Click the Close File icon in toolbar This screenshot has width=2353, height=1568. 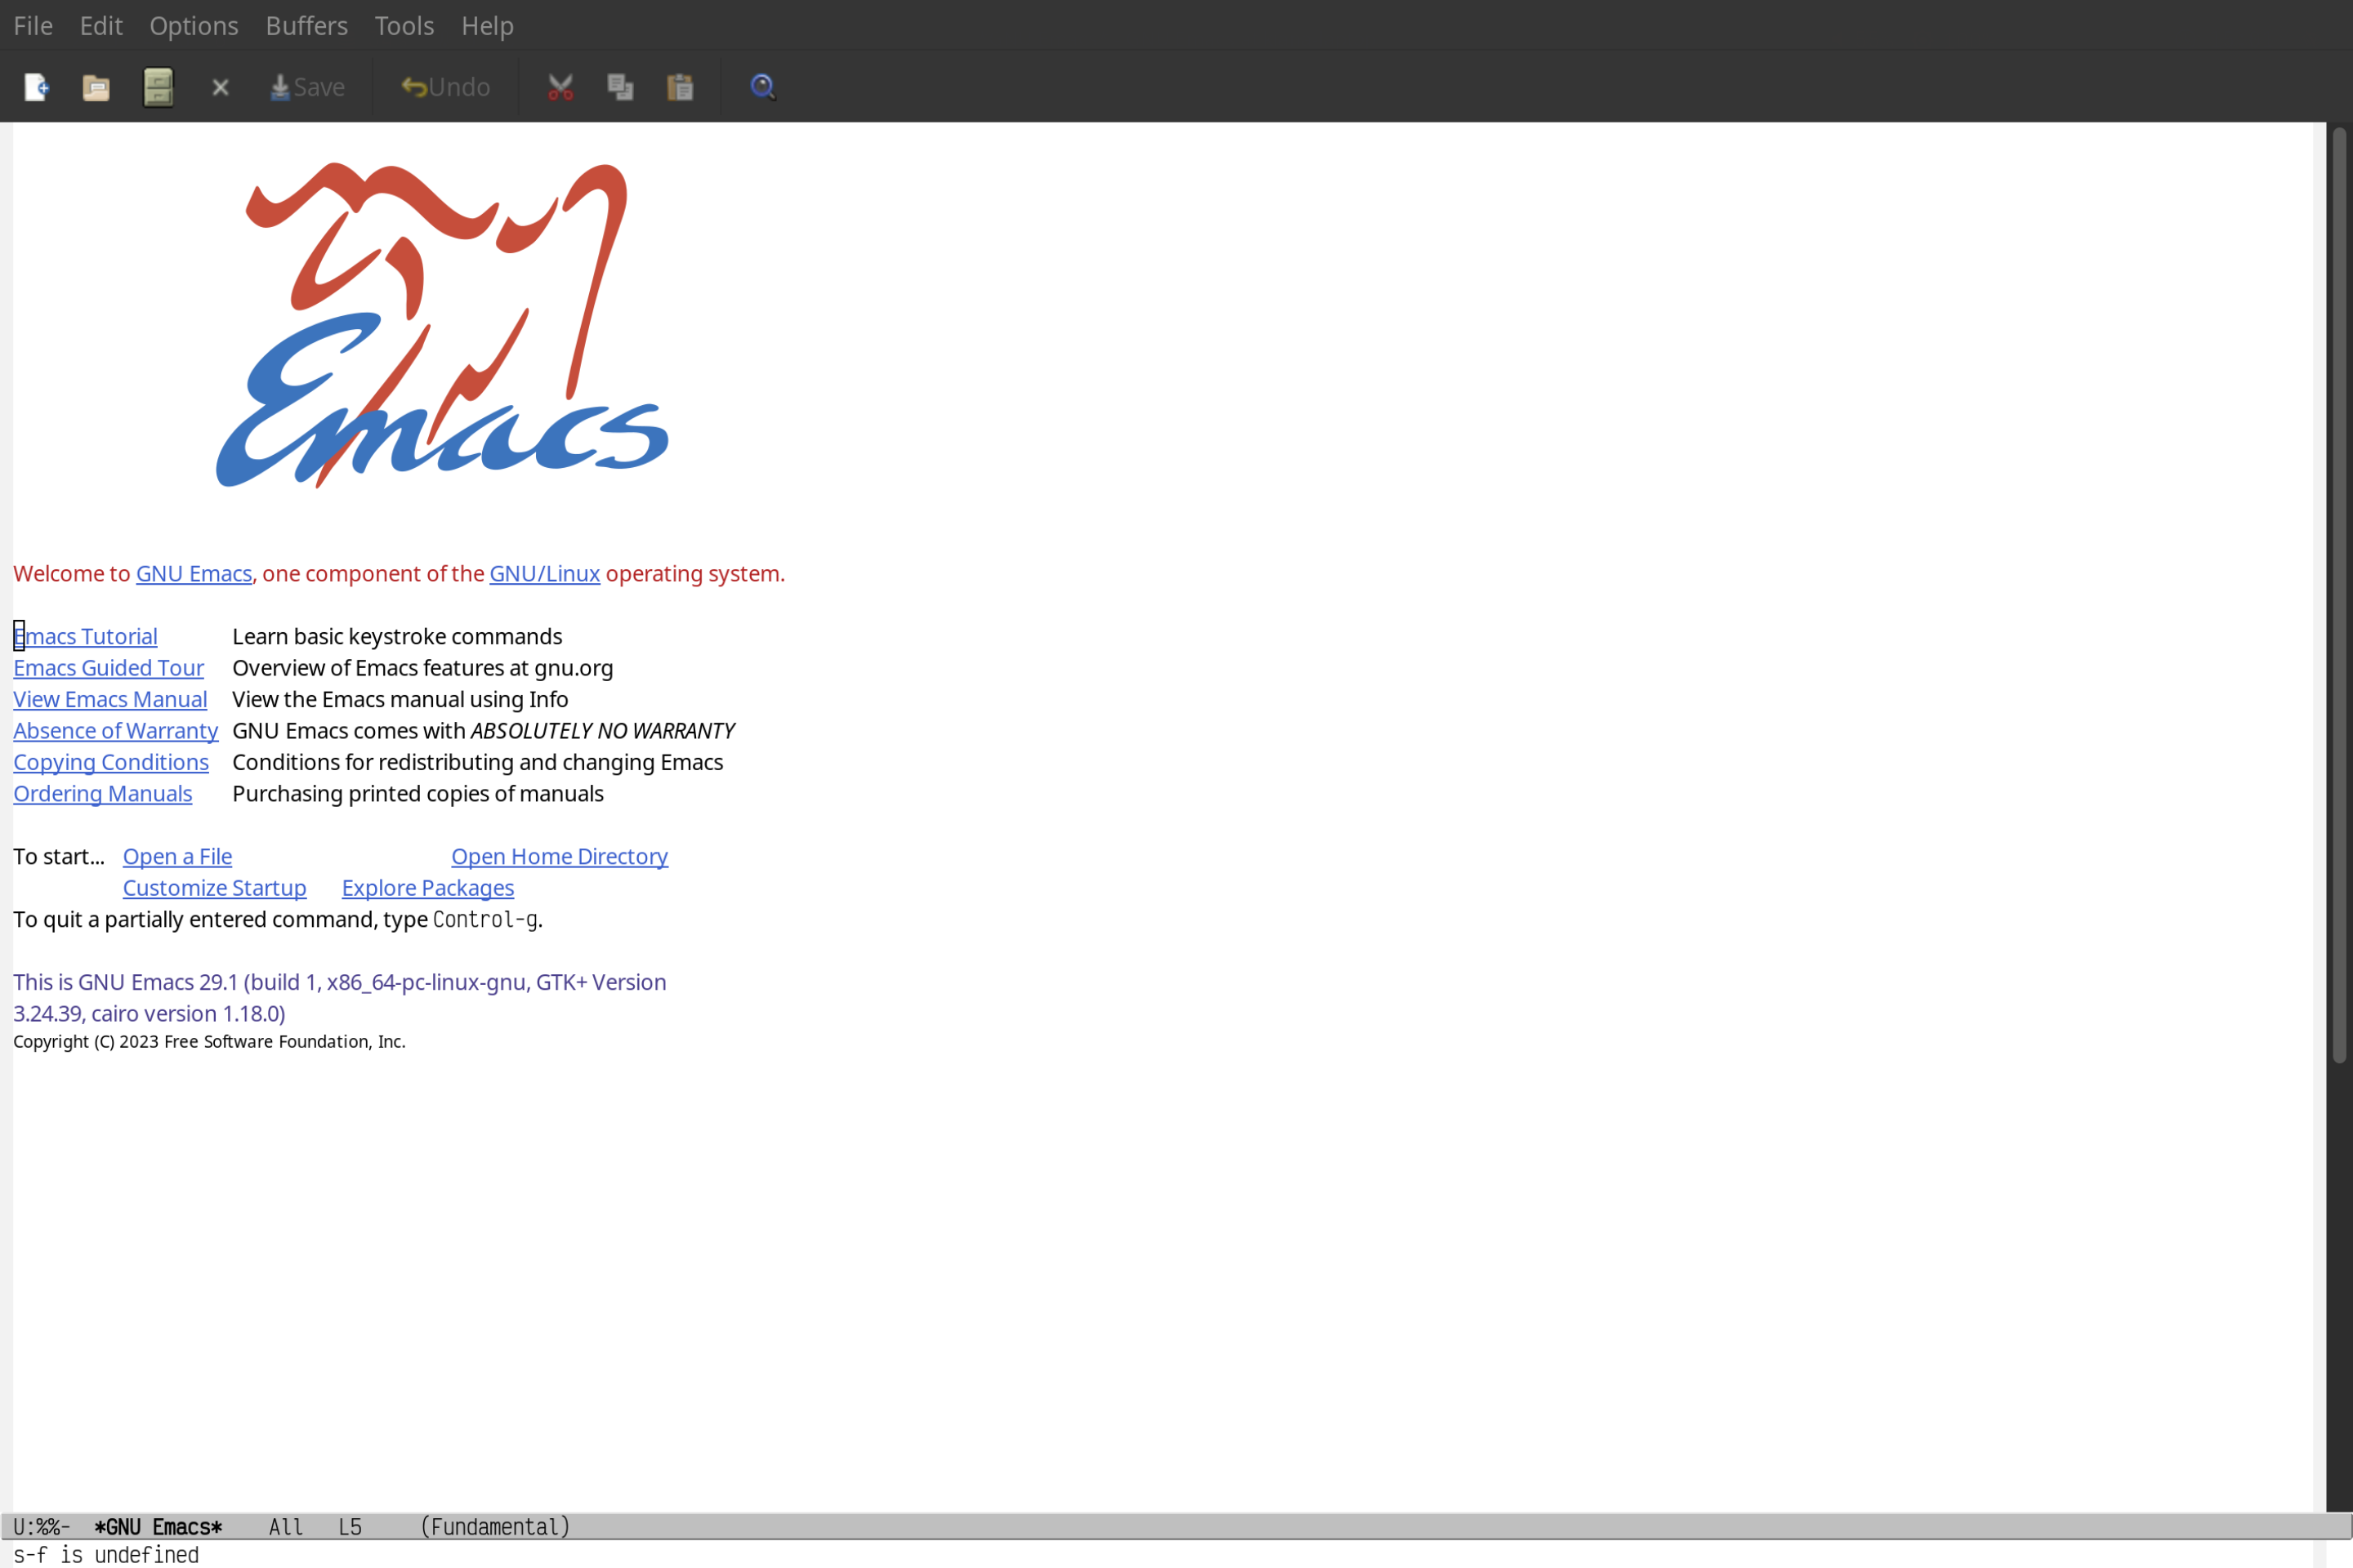click(x=221, y=86)
